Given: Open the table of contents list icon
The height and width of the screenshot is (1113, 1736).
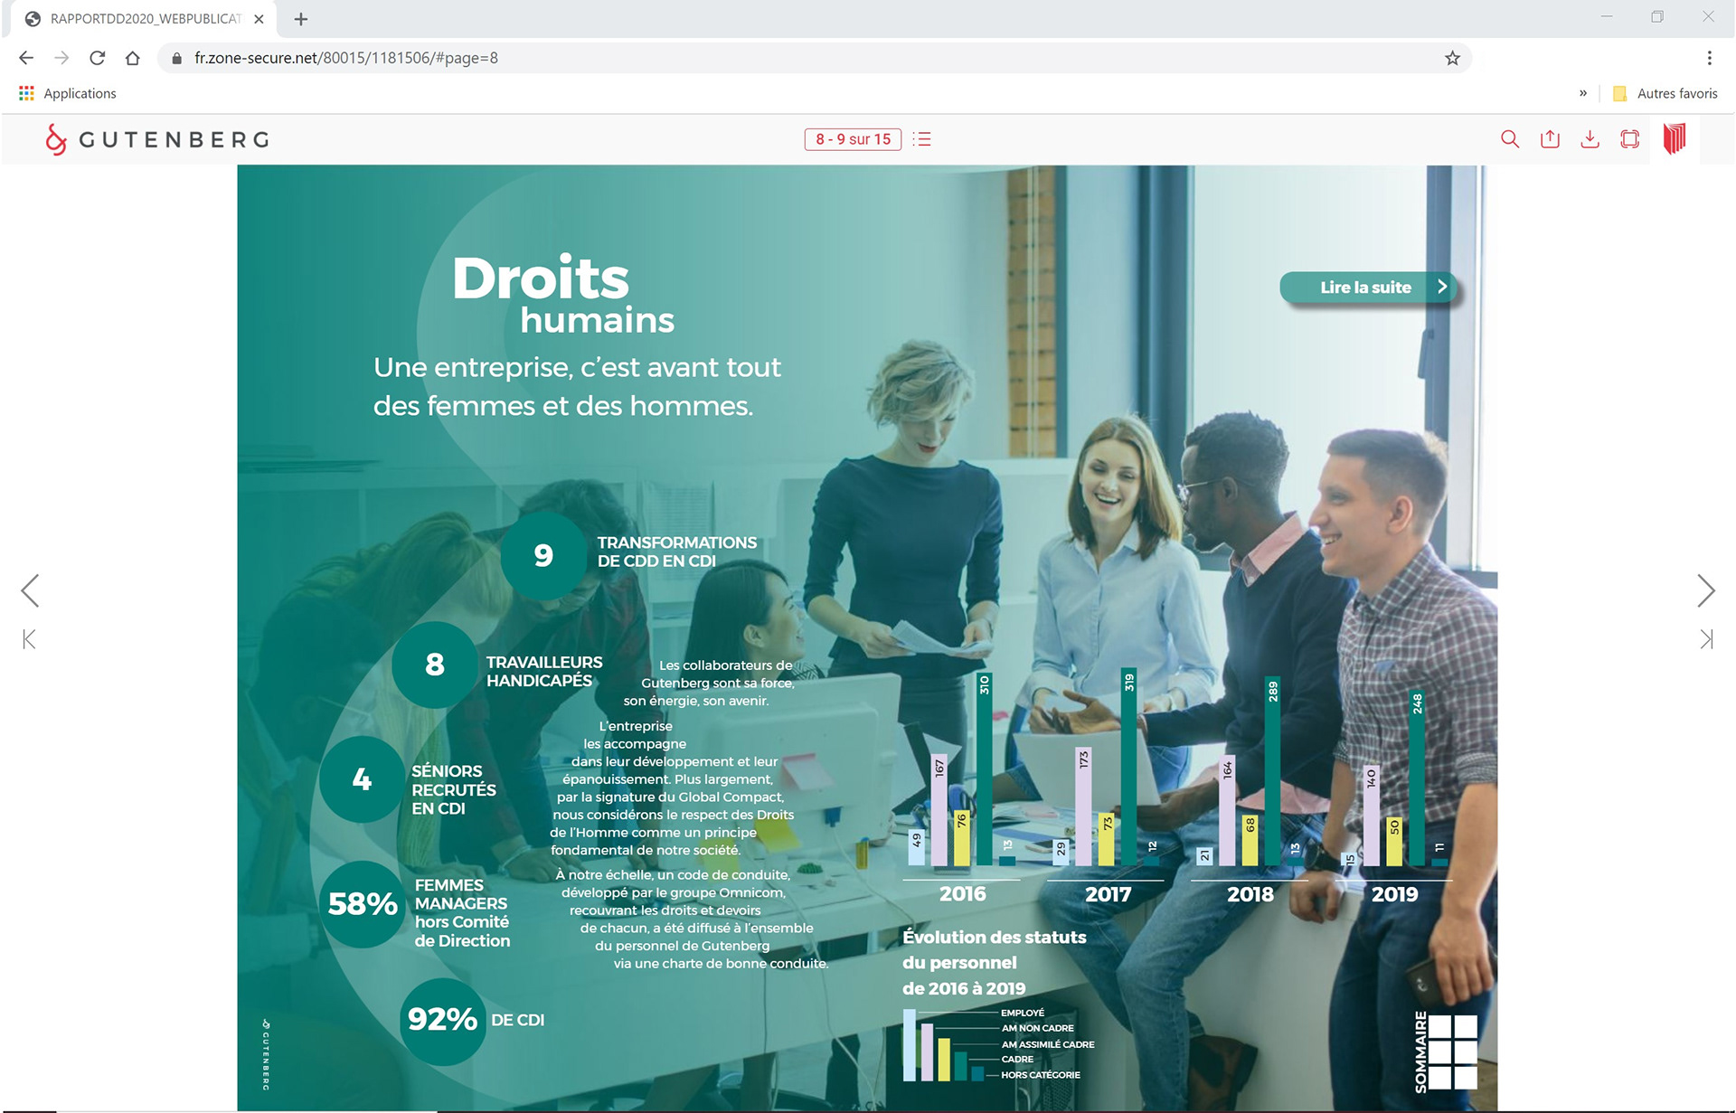Looking at the screenshot, I should (922, 139).
